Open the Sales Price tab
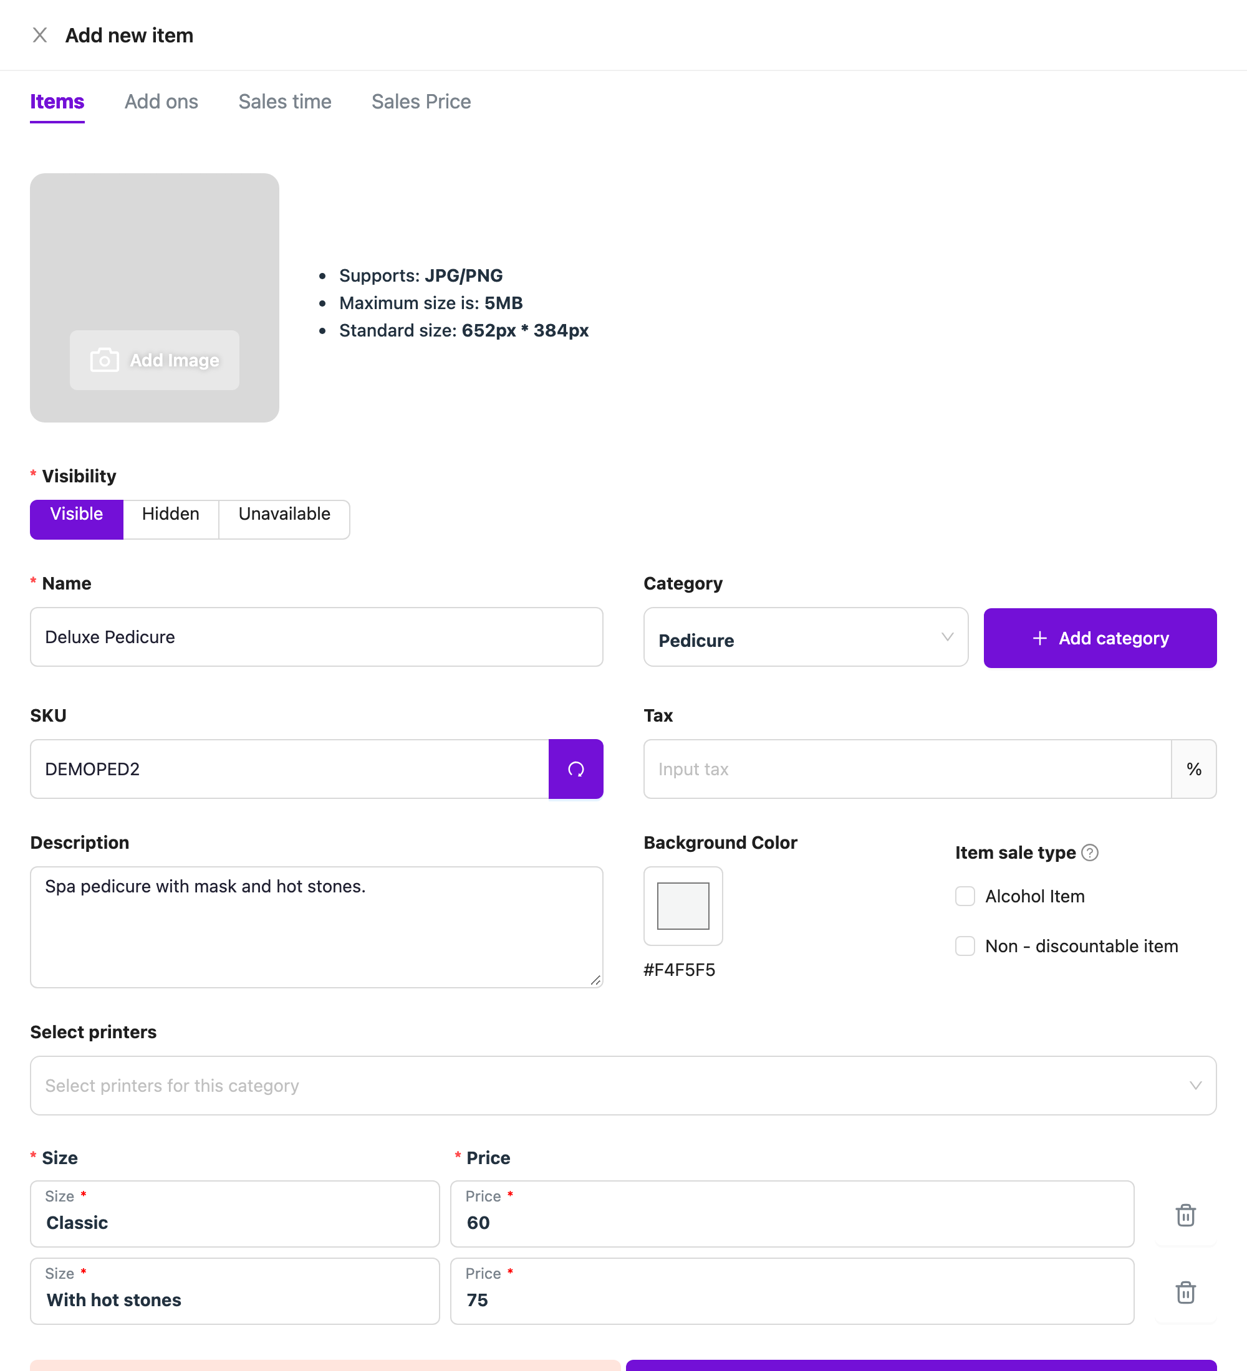1247x1371 pixels. (x=421, y=102)
